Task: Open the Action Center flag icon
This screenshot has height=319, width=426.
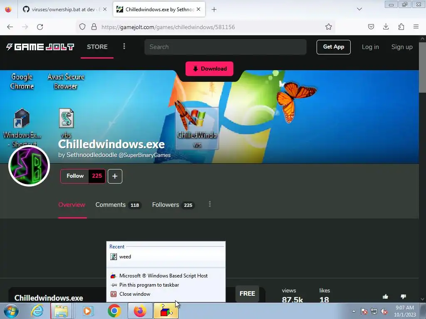Action: pyautogui.click(x=364, y=311)
